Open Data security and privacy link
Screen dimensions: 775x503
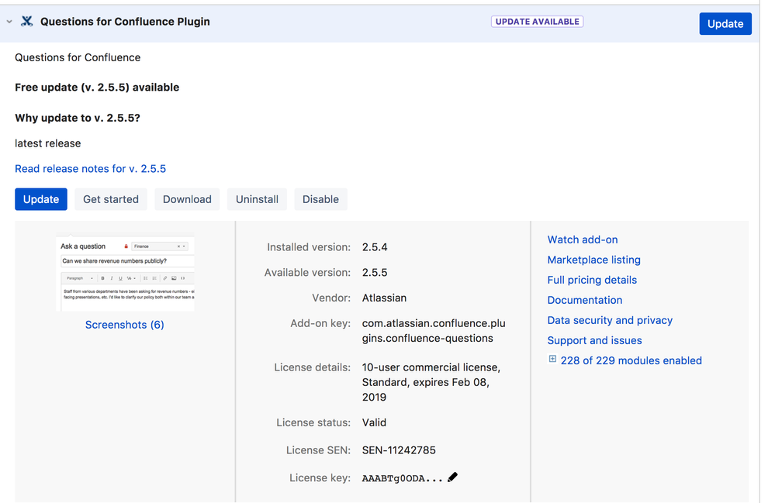click(x=610, y=321)
